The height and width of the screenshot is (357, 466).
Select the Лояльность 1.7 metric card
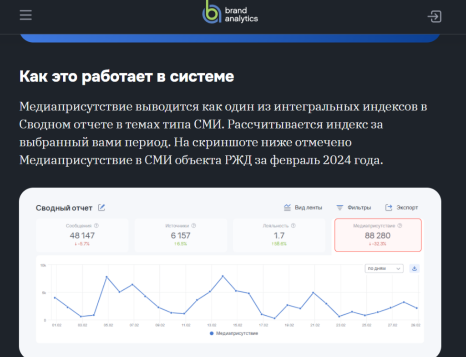click(279, 235)
